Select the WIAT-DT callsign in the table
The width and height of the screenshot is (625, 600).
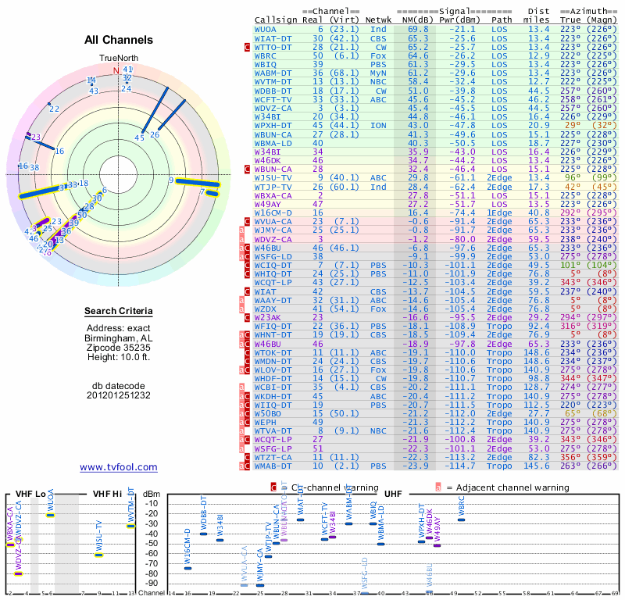pyautogui.click(x=273, y=38)
